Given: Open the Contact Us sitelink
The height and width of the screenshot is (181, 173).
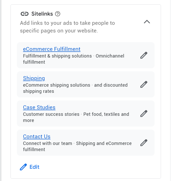Looking at the screenshot, I should pyautogui.click(x=37, y=137).
